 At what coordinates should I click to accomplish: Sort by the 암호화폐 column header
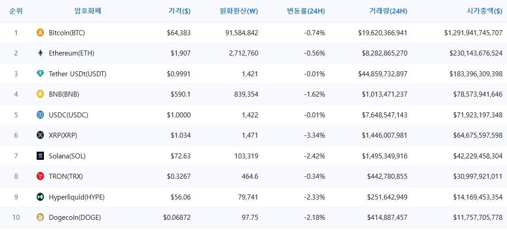click(88, 11)
